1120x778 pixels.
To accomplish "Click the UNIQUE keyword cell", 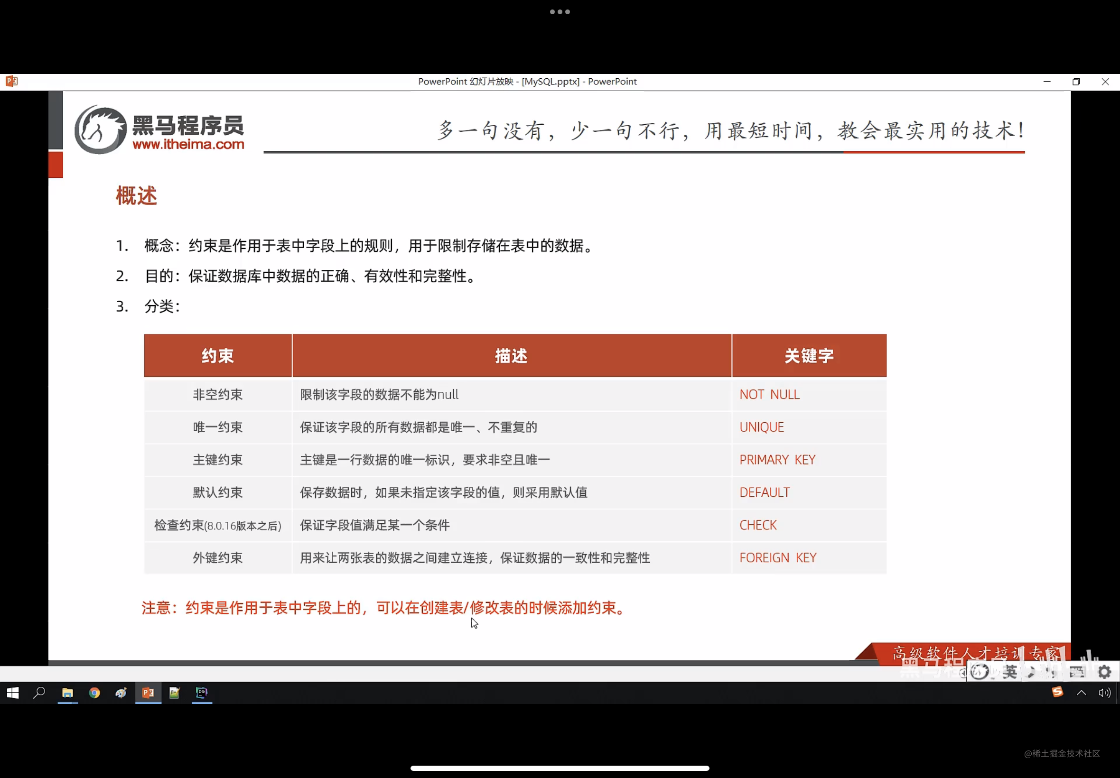I will (809, 427).
